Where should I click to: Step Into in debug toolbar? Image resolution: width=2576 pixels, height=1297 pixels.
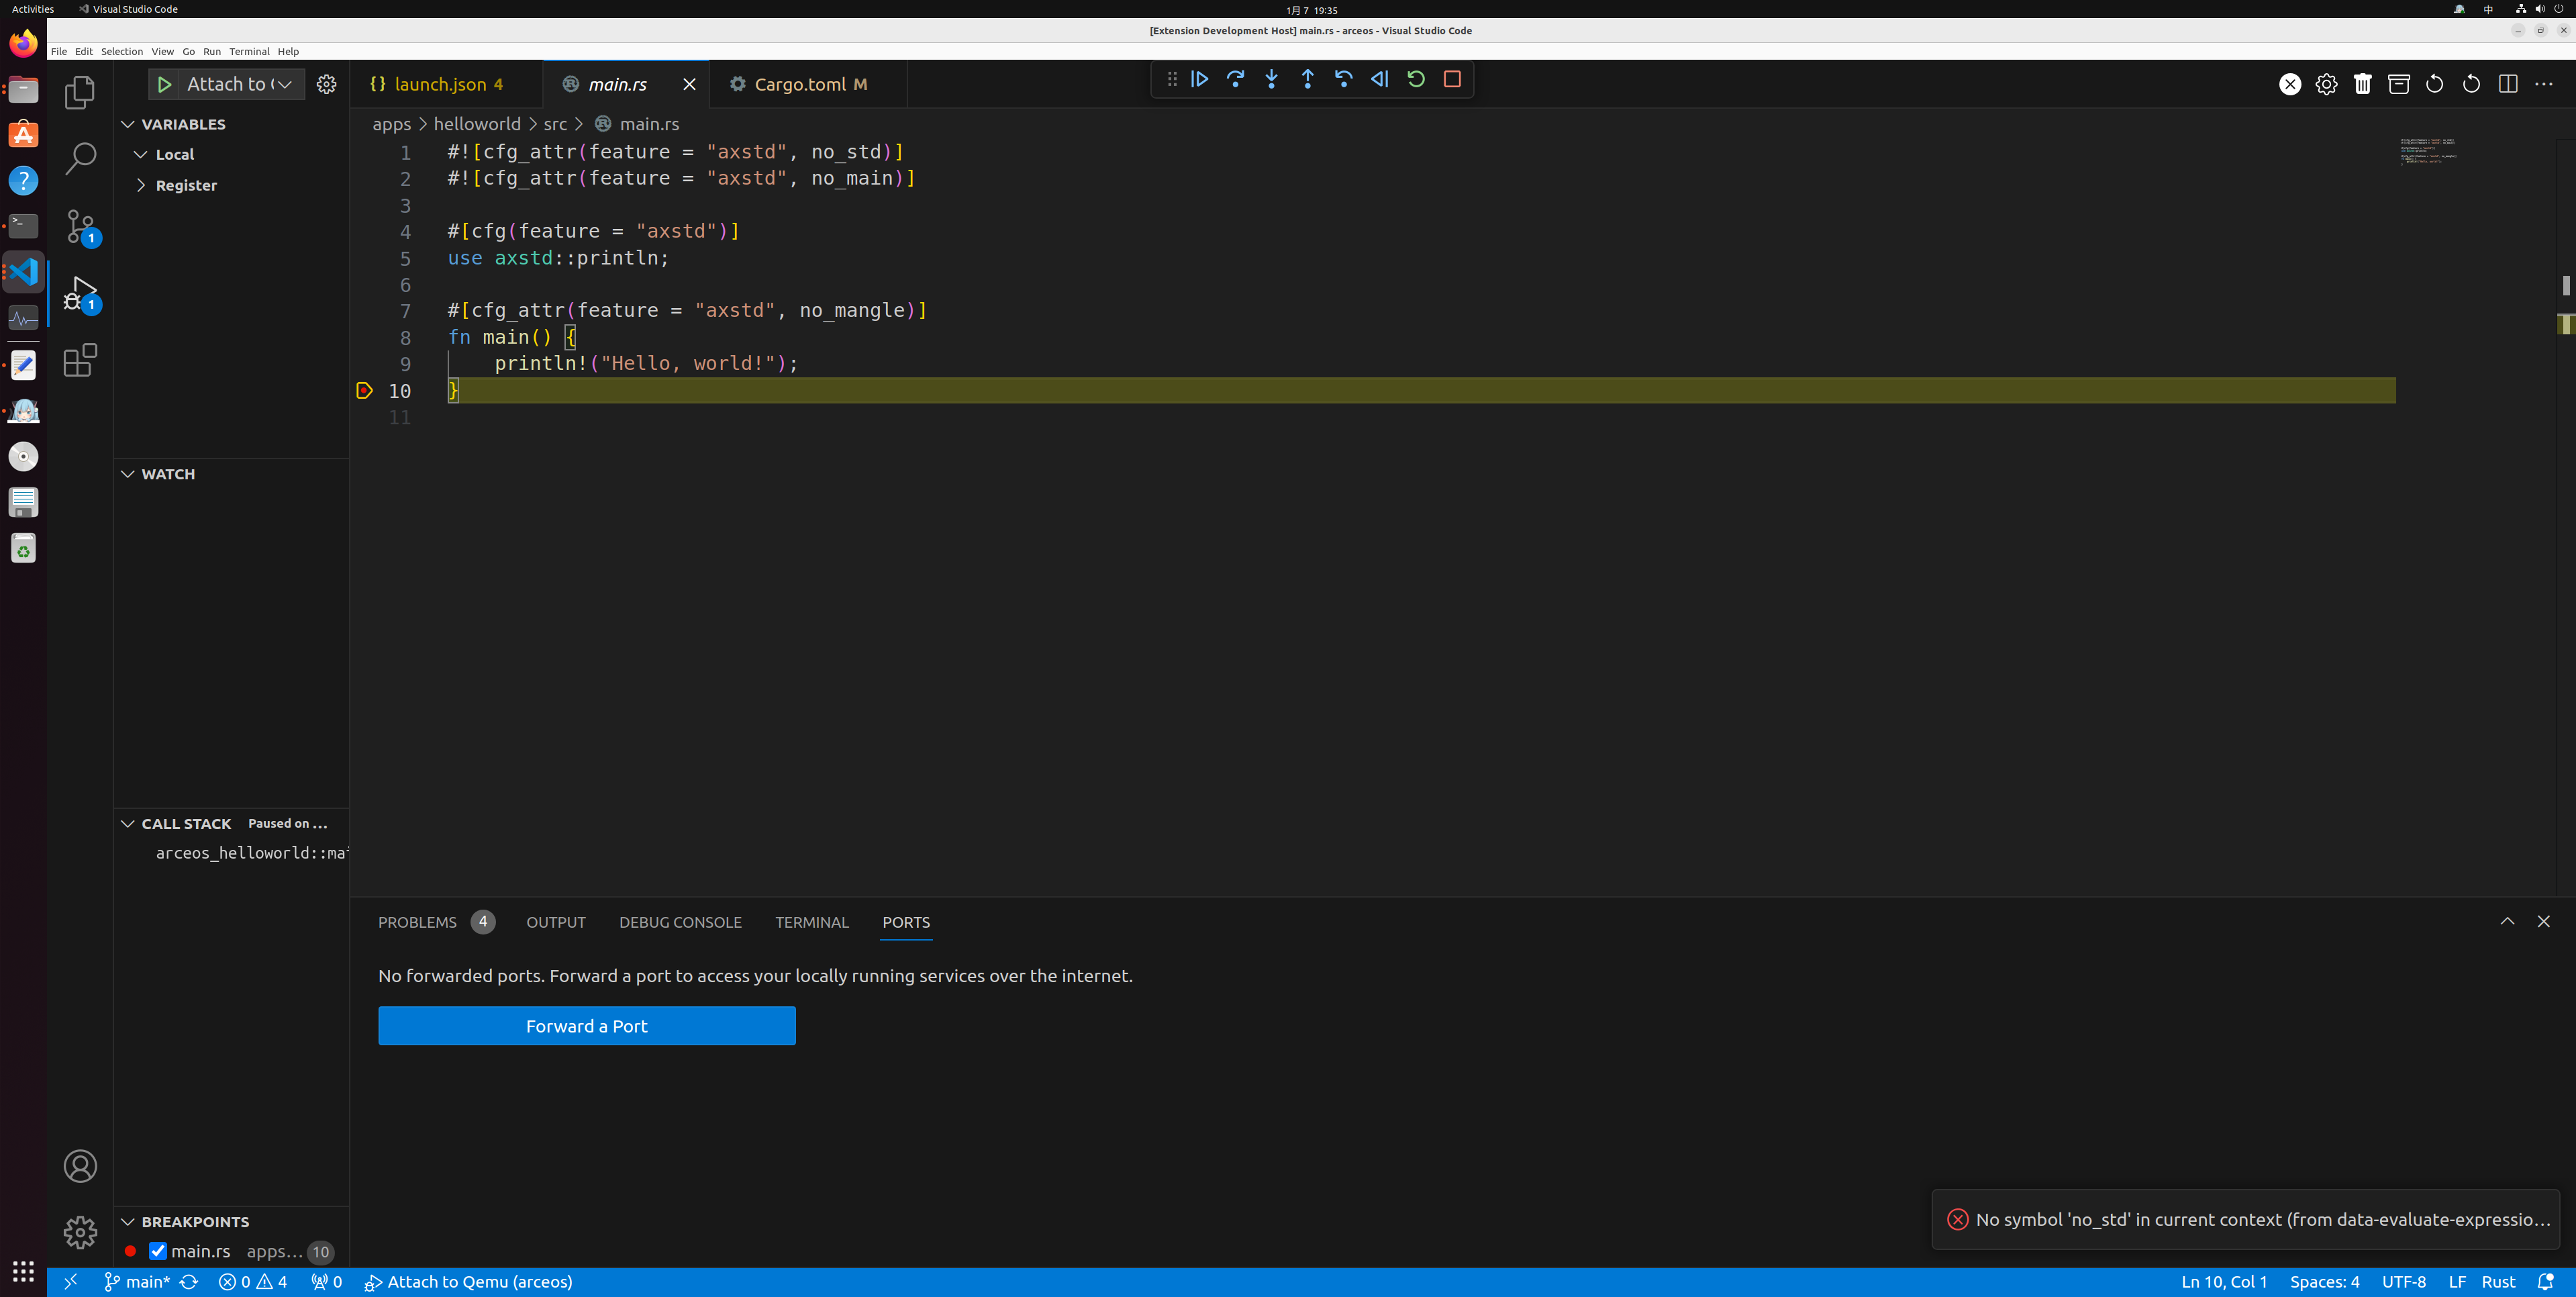coord(1272,79)
